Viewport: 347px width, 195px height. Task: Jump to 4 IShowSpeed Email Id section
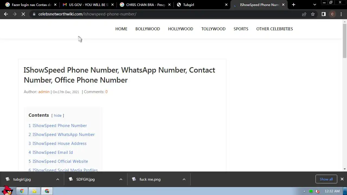(x=51, y=152)
